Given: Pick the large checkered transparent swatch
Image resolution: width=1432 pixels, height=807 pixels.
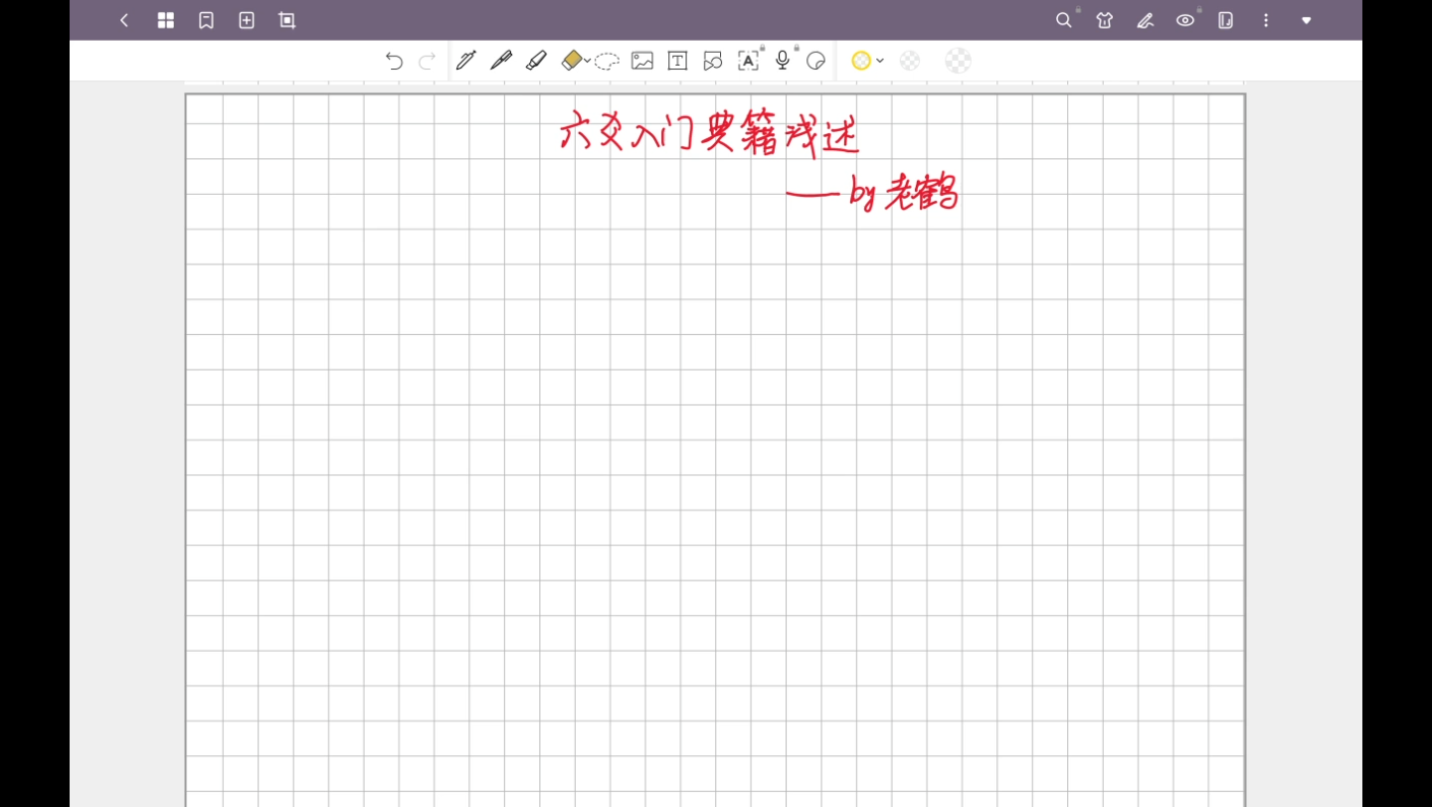Looking at the screenshot, I should tap(958, 61).
